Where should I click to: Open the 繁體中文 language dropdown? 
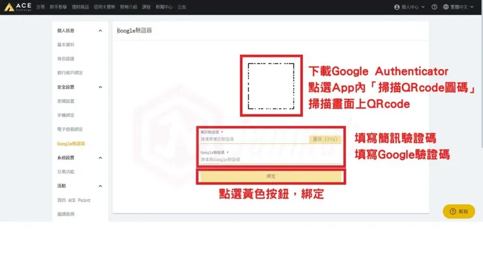(x=458, y=7)
